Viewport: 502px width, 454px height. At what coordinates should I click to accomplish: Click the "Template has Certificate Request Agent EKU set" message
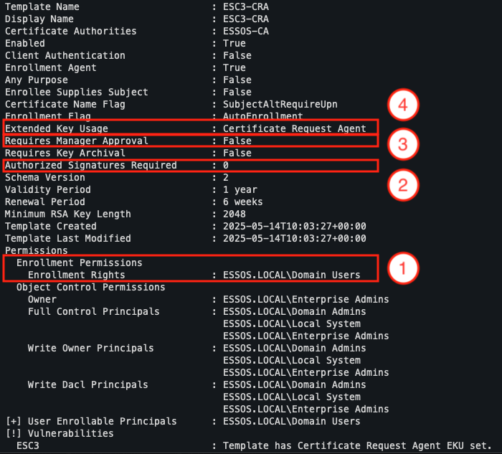(358, 445)
